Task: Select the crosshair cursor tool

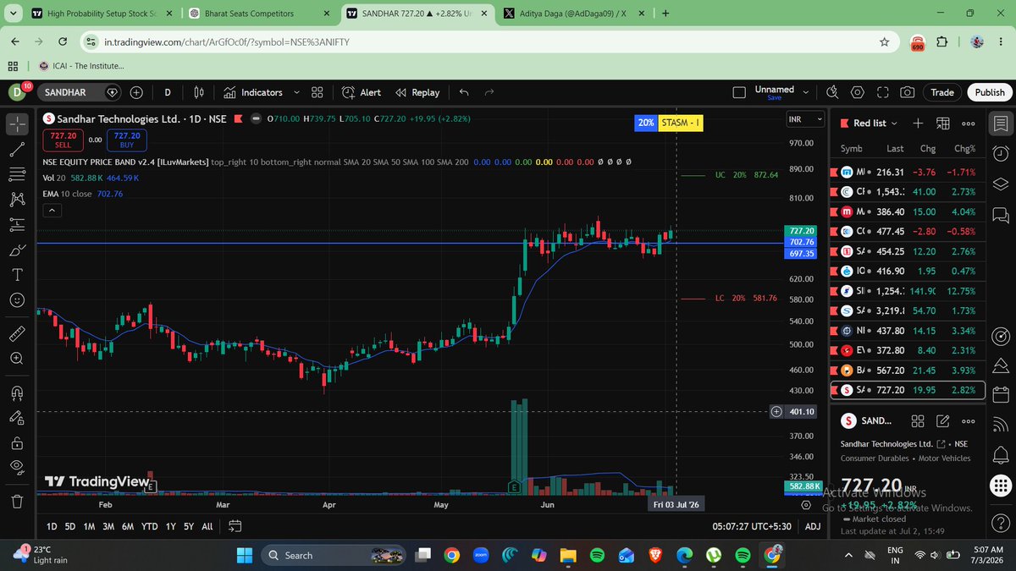Action: click(x=17, y=124)
